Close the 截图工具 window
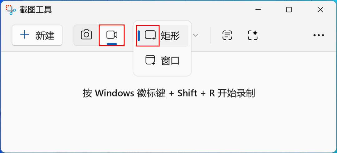 click(x=320, y=10)
